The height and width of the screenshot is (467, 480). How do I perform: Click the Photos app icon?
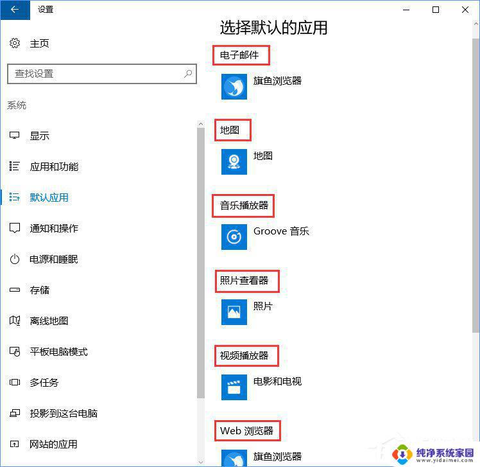(234, 312)
